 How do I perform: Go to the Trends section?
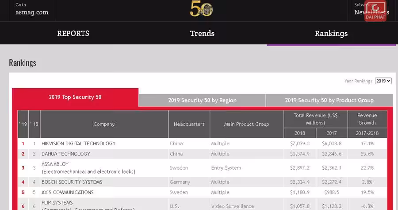click(x=202, y=34)
